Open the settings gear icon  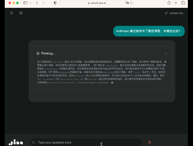point(21,13)
